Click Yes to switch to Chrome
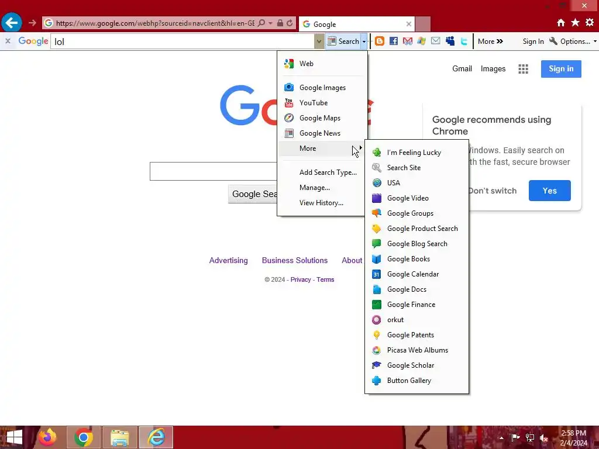The height and width of the screenshot is (449, 599). (550, 191)
